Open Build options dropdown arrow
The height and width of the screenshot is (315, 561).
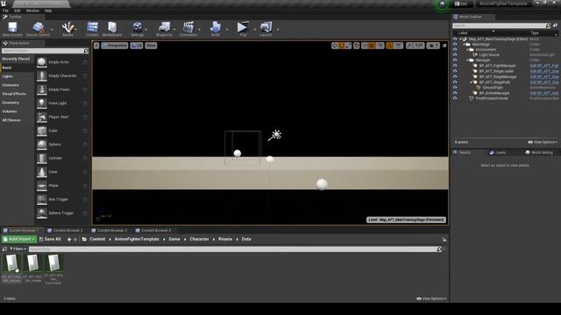click(227, 29)
